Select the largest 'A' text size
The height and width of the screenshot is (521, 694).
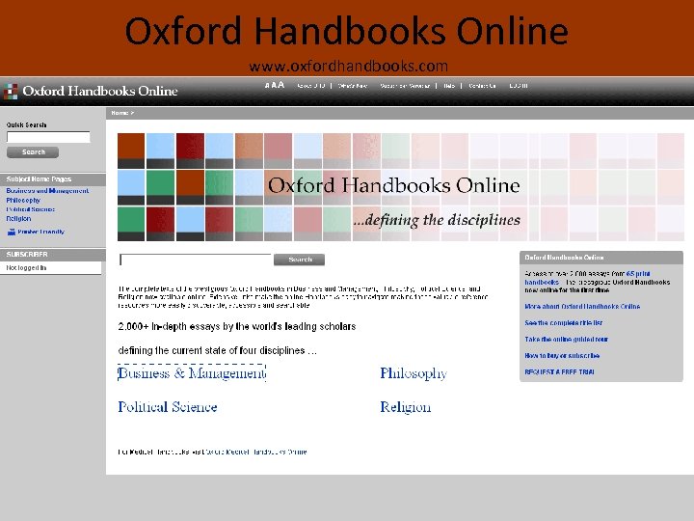[x=281, y=85]
